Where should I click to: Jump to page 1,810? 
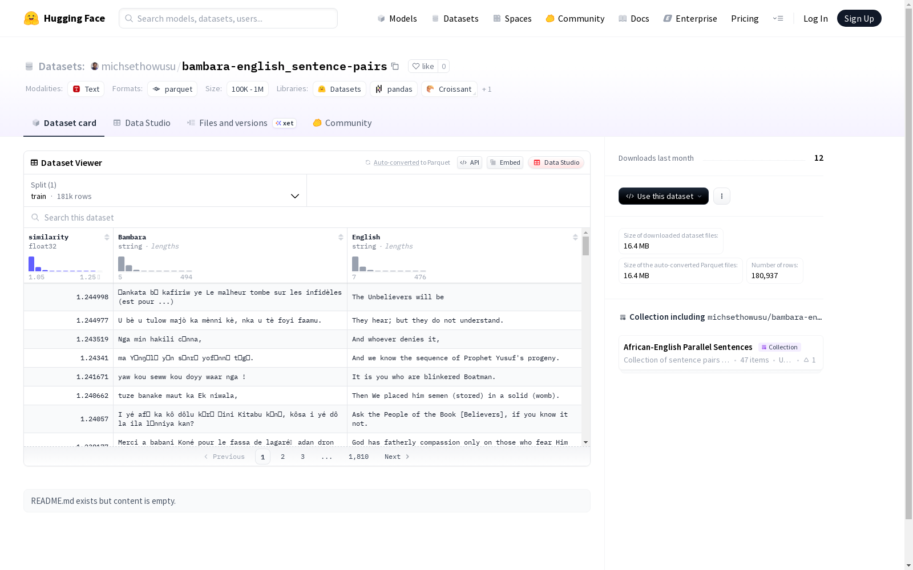click(x=358, y=457)
